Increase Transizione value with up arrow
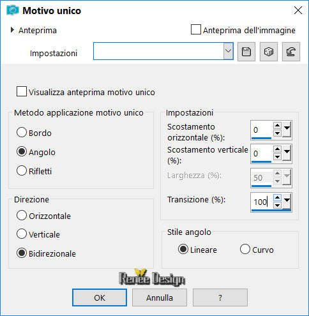The height and width of the screenshot is (316, 309). click(277, 198)
